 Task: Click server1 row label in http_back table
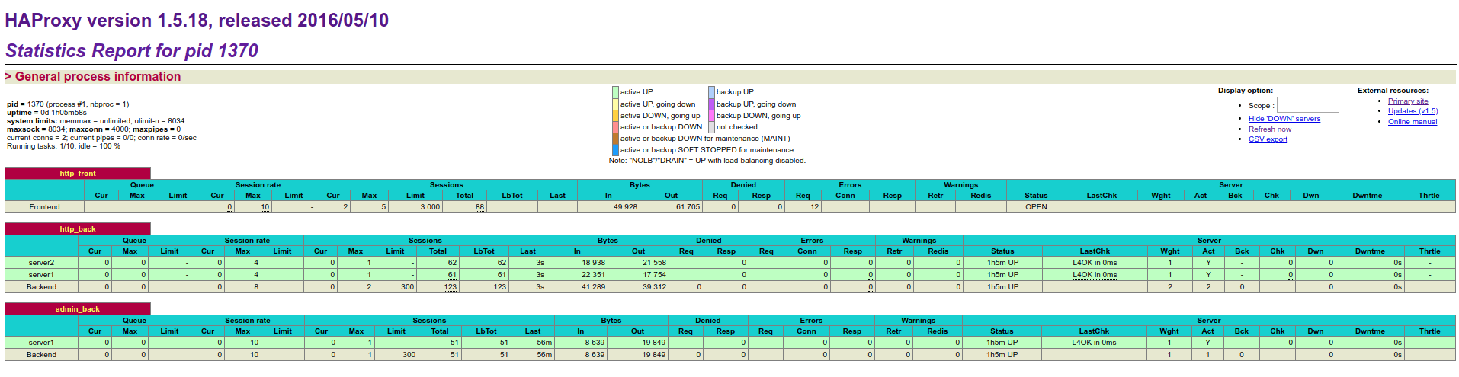point(41,275)
